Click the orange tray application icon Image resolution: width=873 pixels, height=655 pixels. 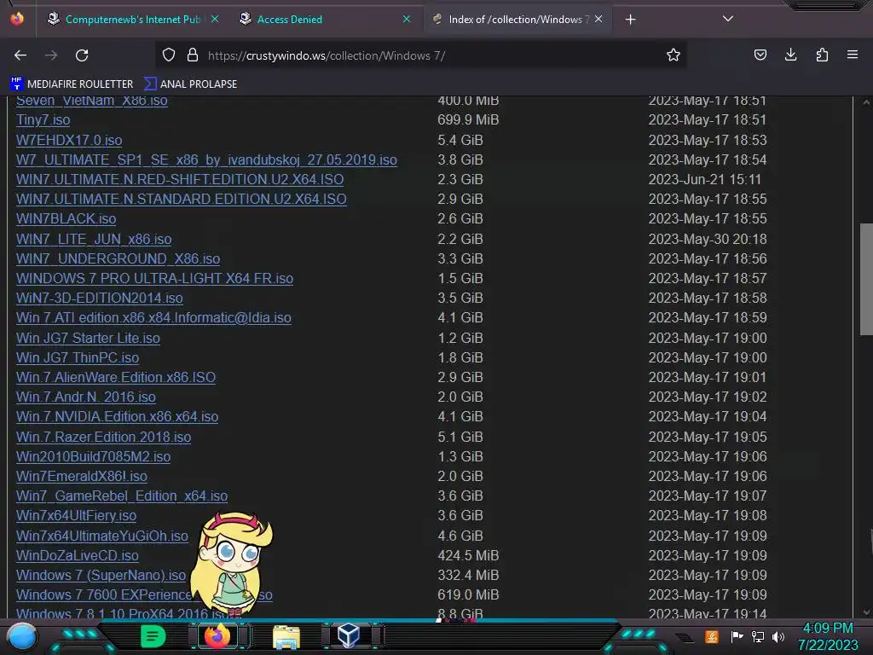[712, 636]
